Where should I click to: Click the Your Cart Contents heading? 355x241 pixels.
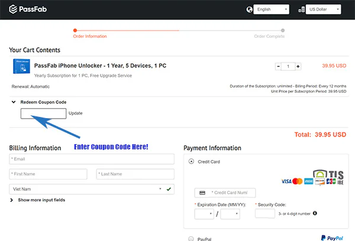pos(35,50)
